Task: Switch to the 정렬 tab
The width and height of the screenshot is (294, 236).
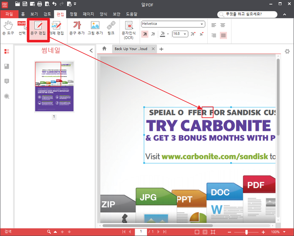Action: [x=73, y=14]
